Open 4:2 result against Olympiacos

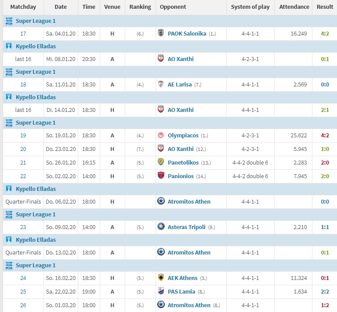click(x=325, y=136)
